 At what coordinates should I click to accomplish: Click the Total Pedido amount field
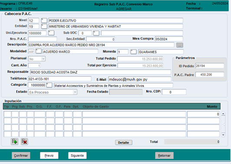pos(140,59)
